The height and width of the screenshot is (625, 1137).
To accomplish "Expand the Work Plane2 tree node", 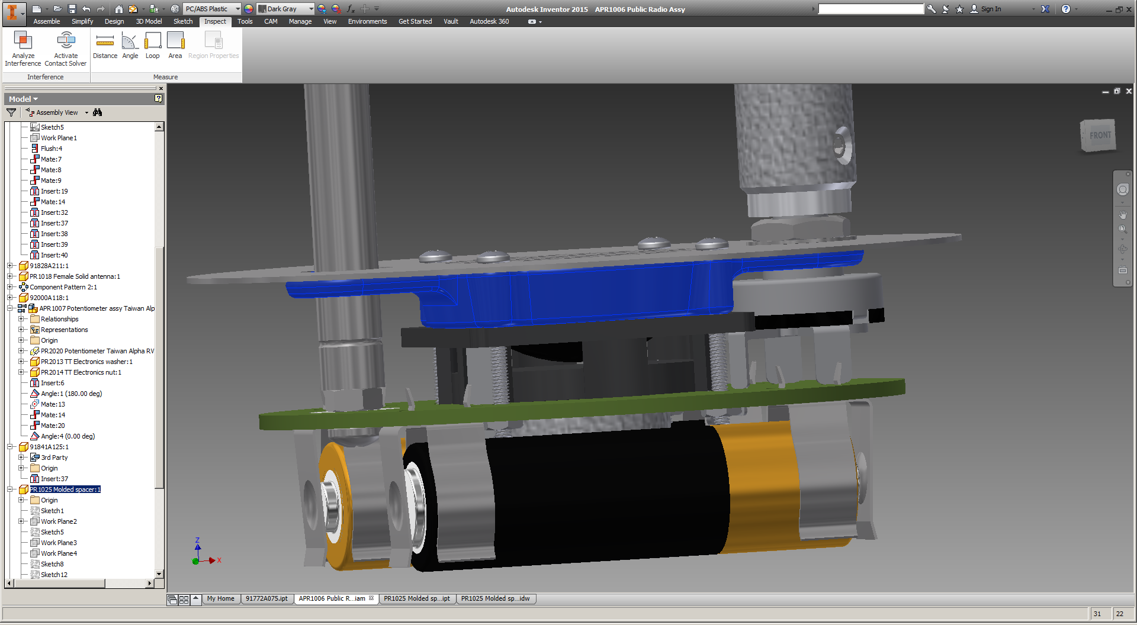I will (x=21, y=521).
